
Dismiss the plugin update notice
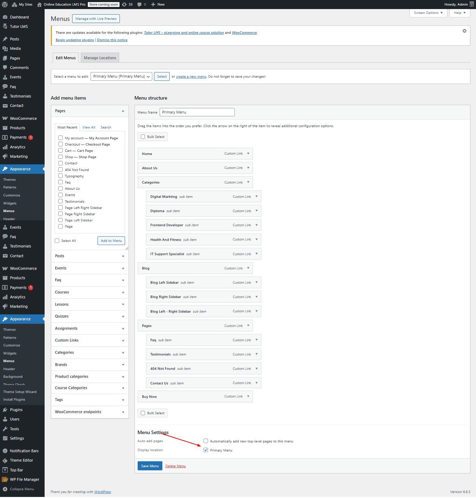pos(464,31)
